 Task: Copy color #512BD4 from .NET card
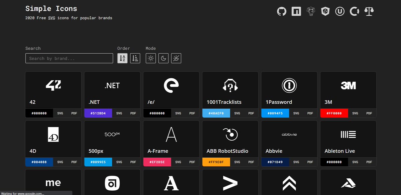(x=98, y=113)
